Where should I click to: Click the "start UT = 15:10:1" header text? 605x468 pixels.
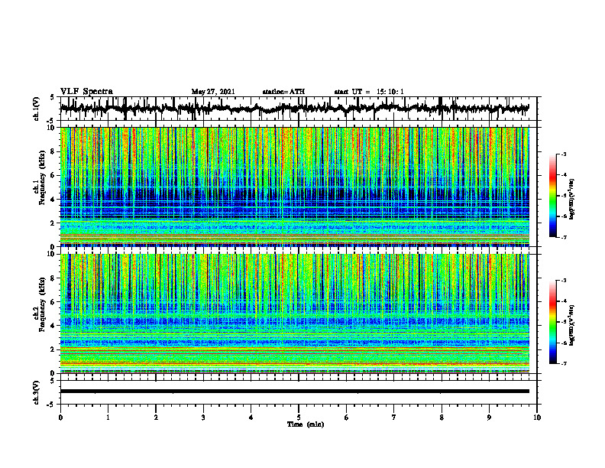pyautogui.click(x=369, y=92)
